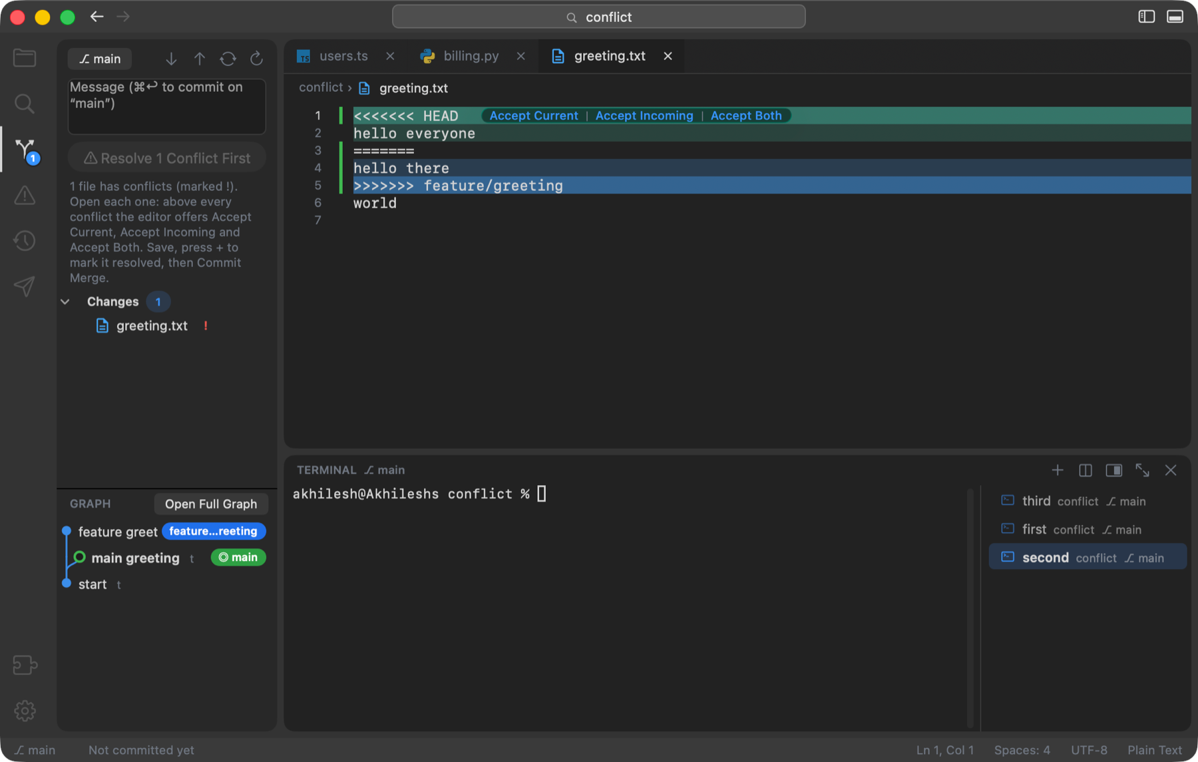This screenshot has height=762, width=1198.
Task: Click Accept Both for the conflict
Action: [746, 116]
